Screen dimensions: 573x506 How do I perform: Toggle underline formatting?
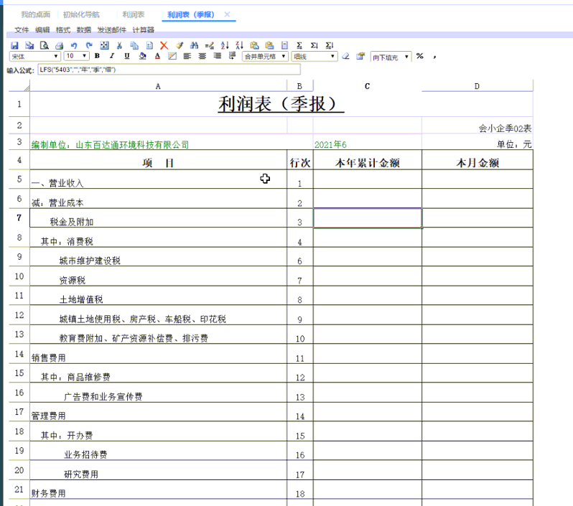pos(127,56)
